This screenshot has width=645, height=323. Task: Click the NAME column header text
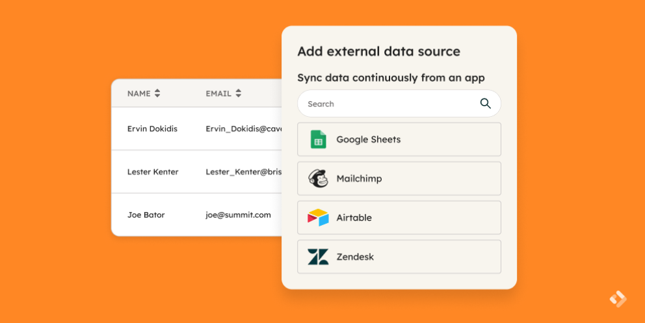click(138, 93)
